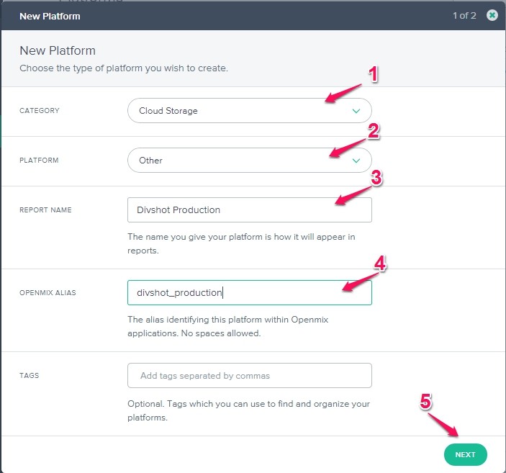Click the OPENMIX ALIAS field label

click(x=49, y=292)
